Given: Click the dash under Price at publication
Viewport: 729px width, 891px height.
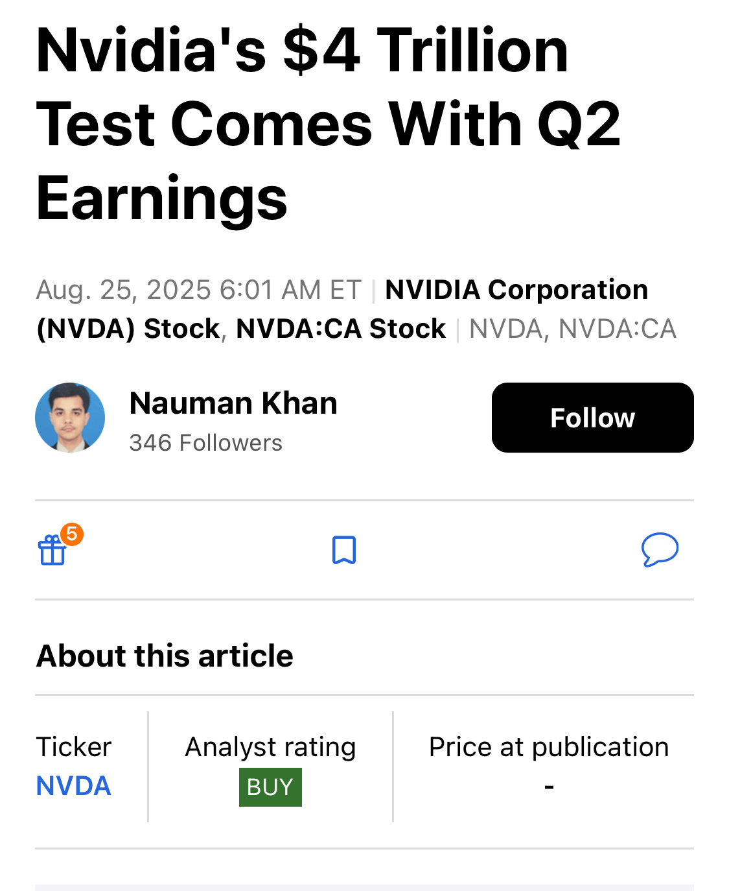Looking at the screenshot, I should tap(549, 787).
